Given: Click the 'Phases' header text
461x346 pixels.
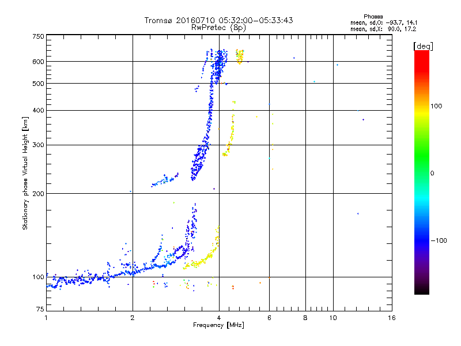Looking at the screenshot, I should click(373, 17).
